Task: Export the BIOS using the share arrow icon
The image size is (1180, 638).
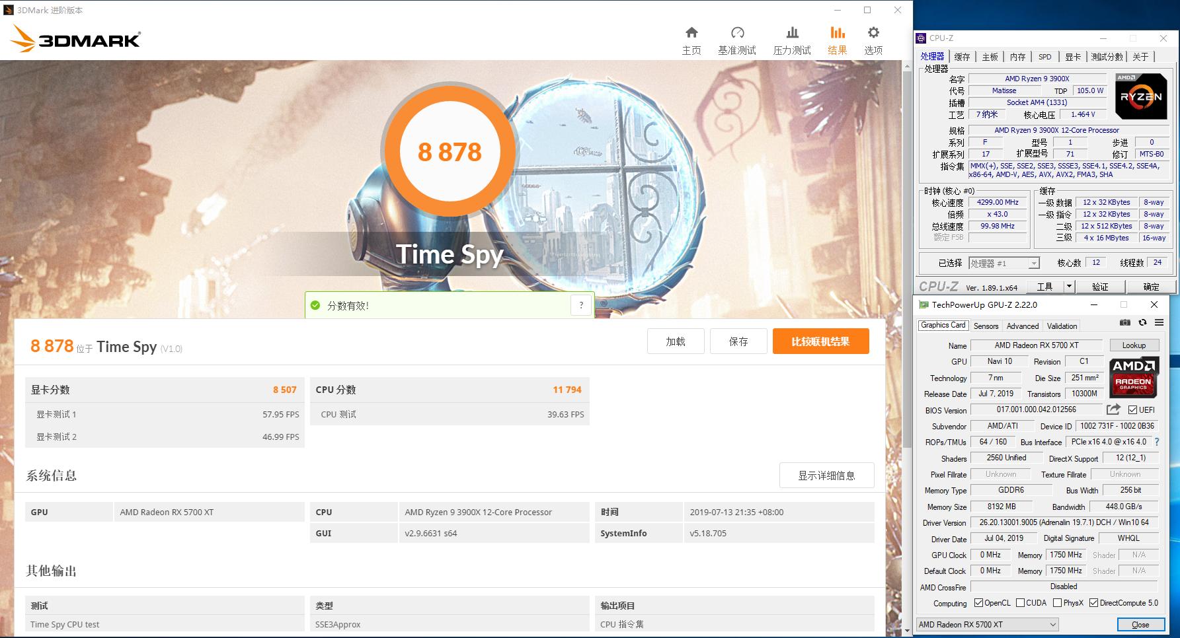Action: pos(1112,409)
